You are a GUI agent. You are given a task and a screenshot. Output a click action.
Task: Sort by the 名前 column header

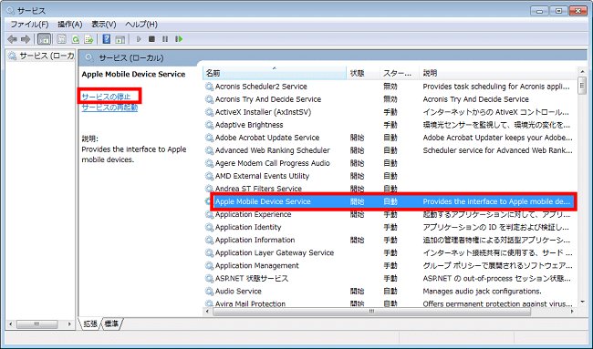[x=275, y=73]
